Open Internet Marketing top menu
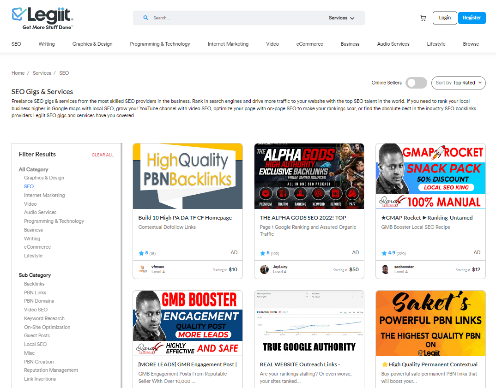This screenshot has height=388, width=496. [x=228, y=44]
